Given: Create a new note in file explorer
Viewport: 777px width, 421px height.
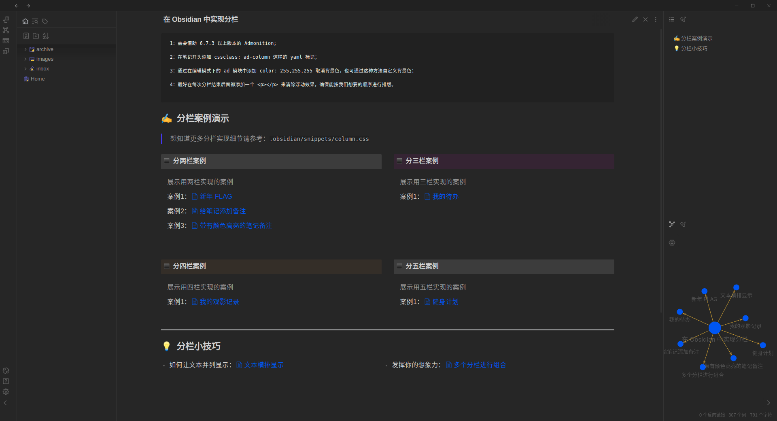Looking at the screenshot, I should point(26,36).
